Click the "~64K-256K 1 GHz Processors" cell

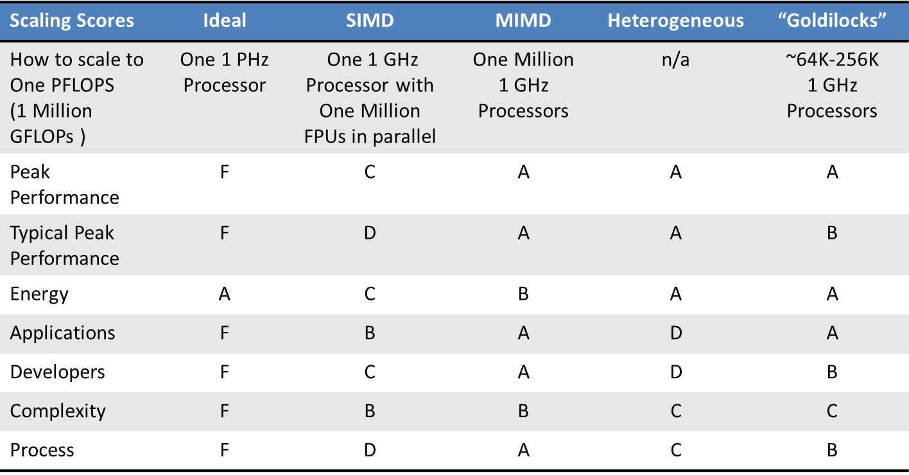tap(832, 85)
